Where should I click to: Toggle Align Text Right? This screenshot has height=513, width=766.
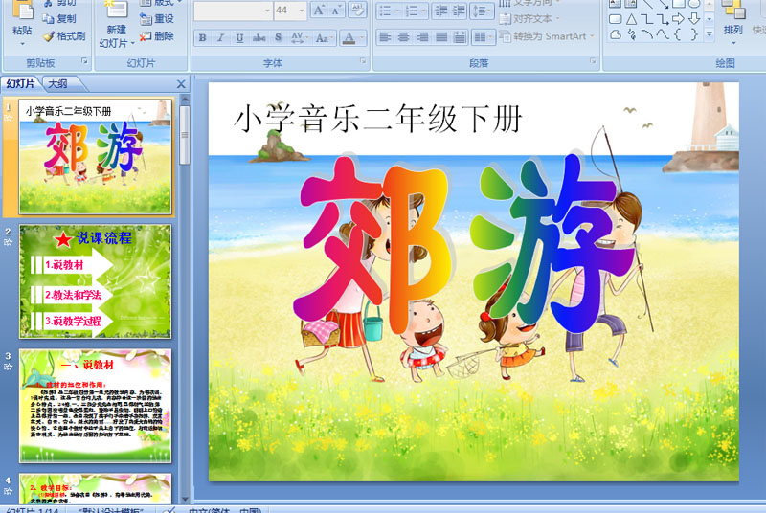(422, 36)
